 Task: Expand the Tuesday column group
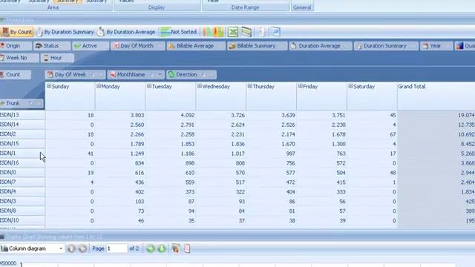click(149, 86)
